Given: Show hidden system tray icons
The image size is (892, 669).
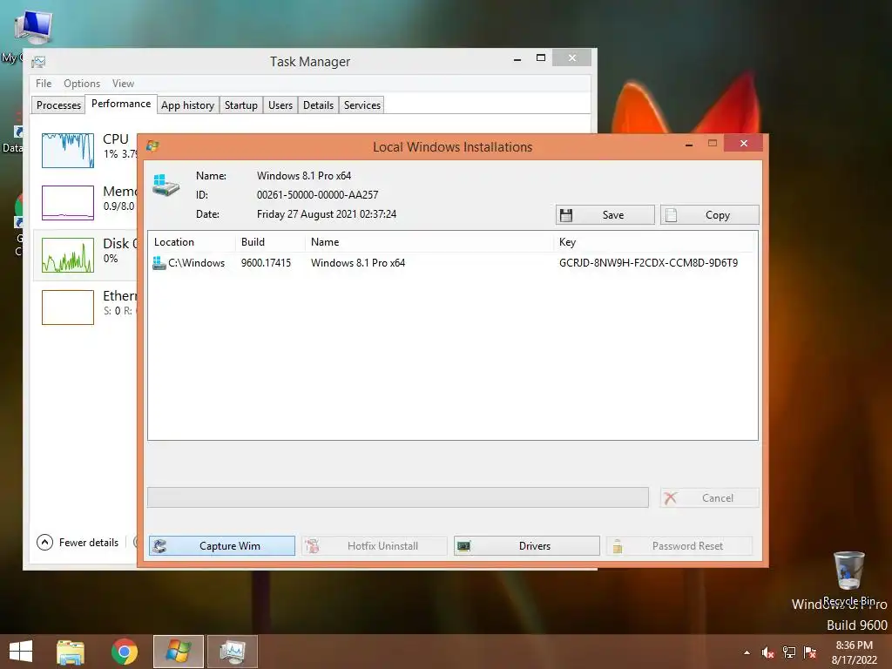Looking at the screenshot, I should pos(747,652).
